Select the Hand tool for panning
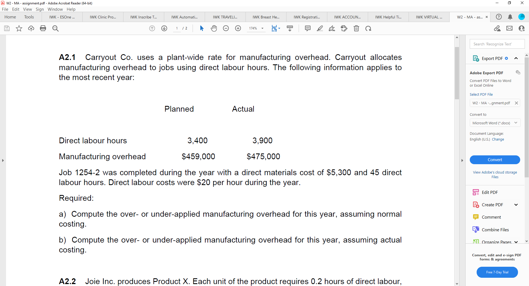 tap(214, 28)
